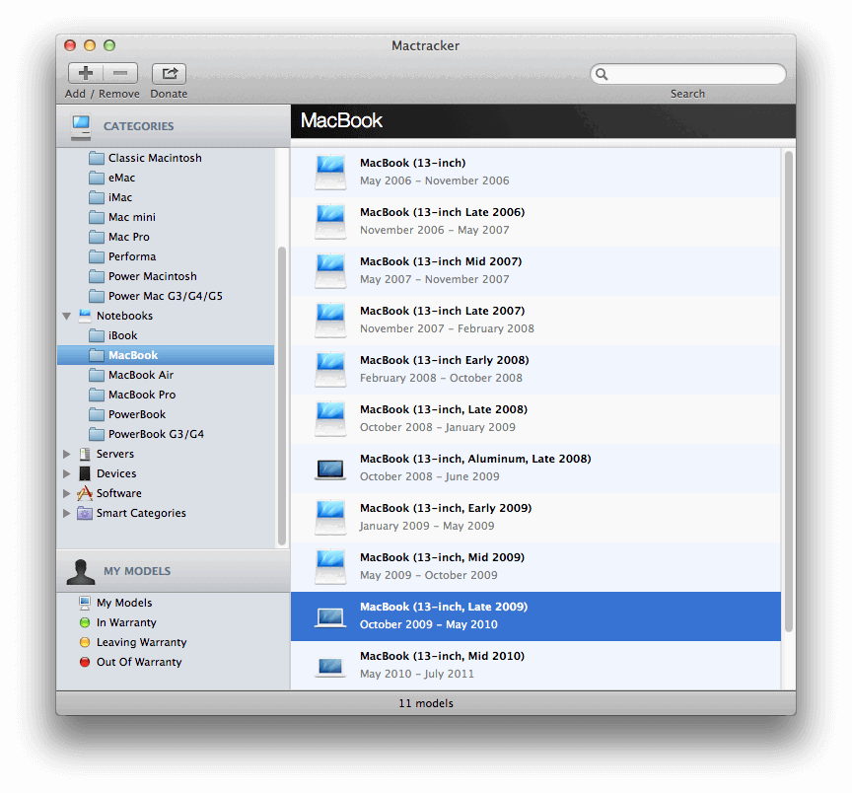Click the CATEGORIES header computer icon
The image size is (852, 793).
[x=81, y=127]
